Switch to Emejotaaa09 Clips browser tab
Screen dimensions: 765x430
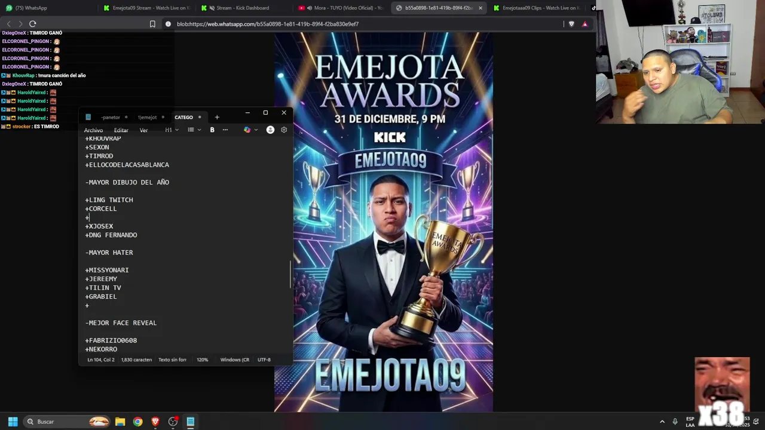538,8
